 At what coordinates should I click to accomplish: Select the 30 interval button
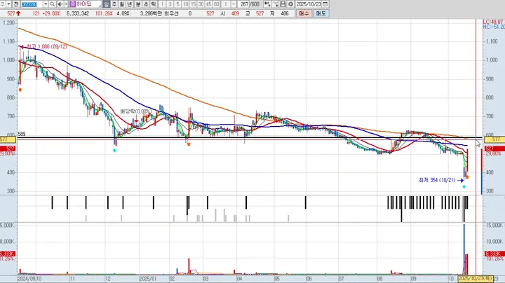click(x=201, y=4)
